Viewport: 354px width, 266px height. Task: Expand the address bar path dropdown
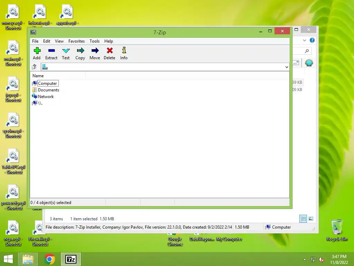[x=287, y=67]
